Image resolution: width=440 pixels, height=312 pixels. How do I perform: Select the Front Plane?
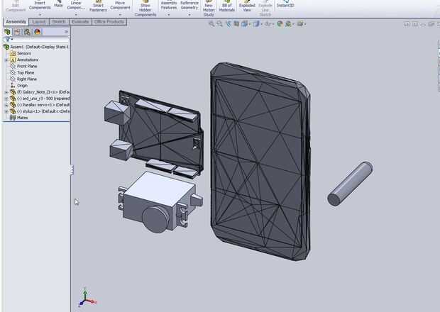click(23, 66)
